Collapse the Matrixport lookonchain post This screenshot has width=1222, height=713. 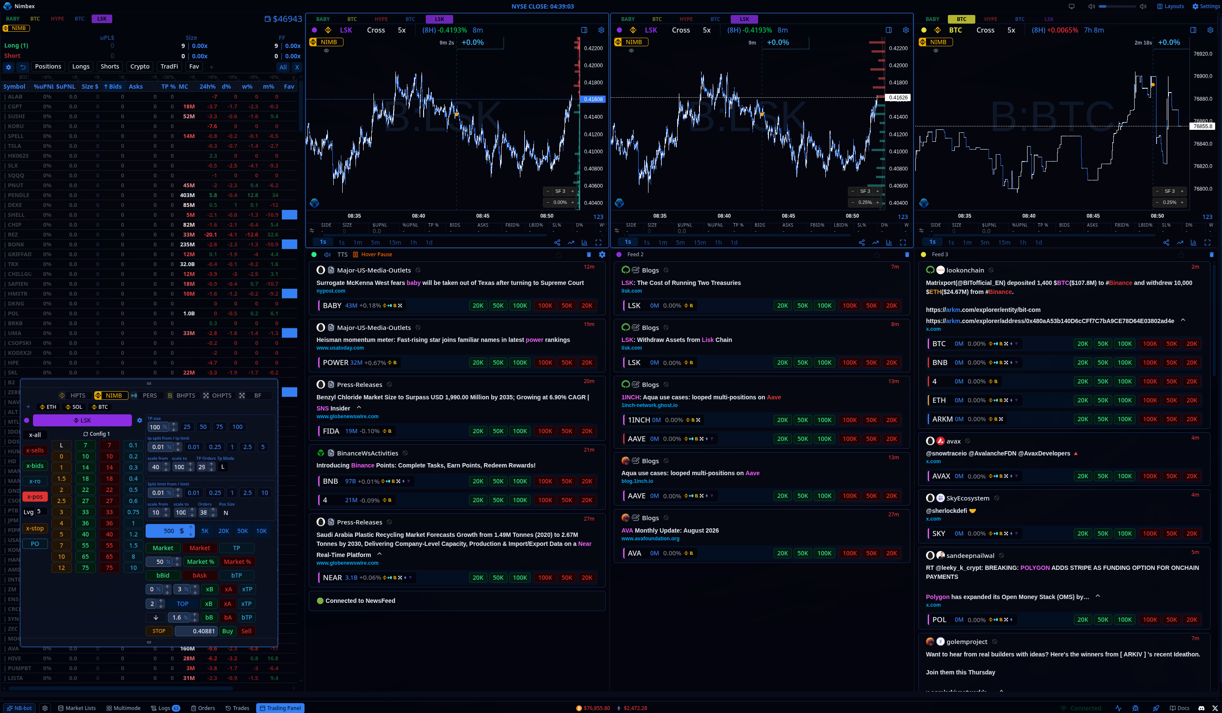(1183, 321)
